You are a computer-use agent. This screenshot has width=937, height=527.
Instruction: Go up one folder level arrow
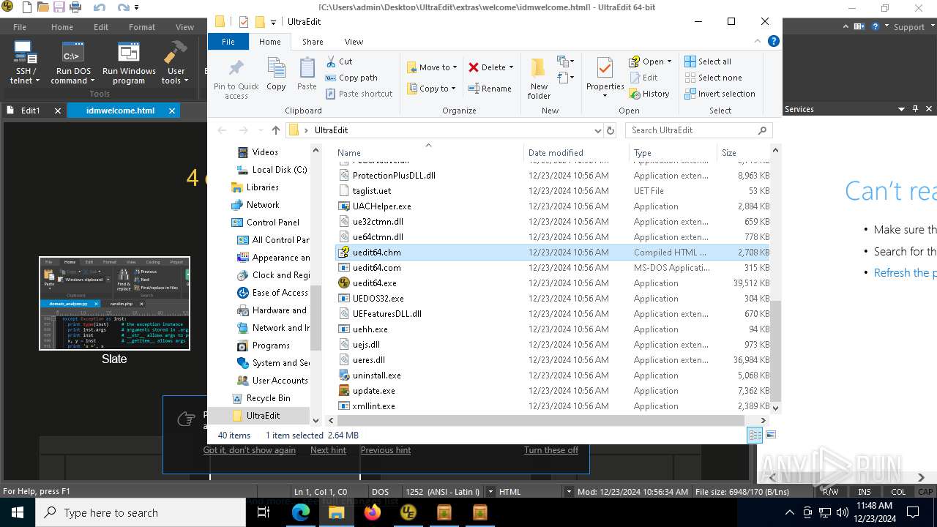pos(275,130)
